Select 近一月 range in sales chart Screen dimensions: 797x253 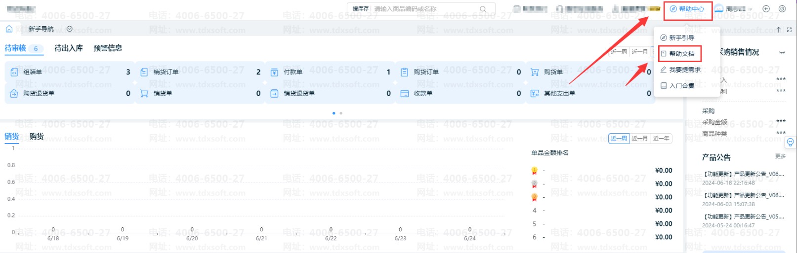tap(639, 139)
